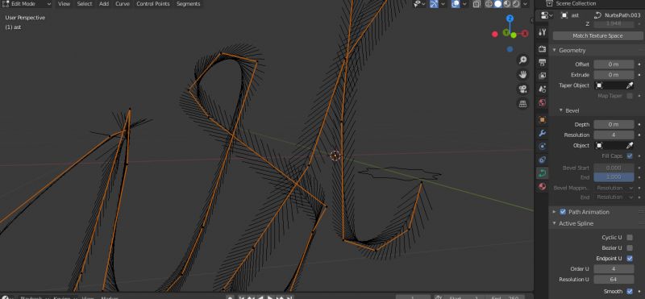Click the Bevel End 1.000 slider
The image size is (645, 299).
[614, 176]
